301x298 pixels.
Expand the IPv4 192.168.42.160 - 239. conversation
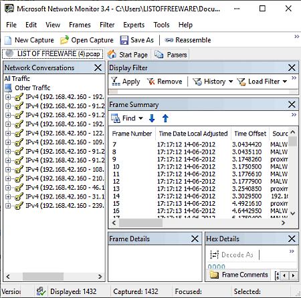[x=8, y=206]
